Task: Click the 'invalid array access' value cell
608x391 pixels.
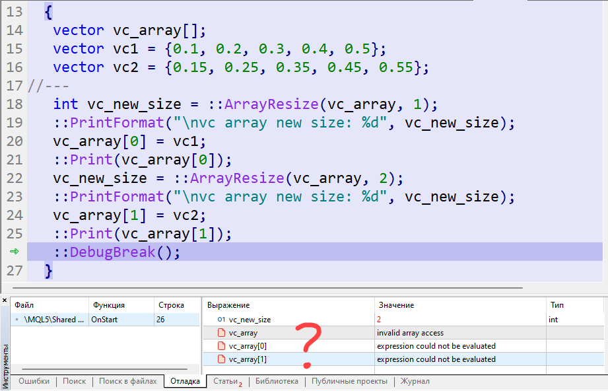Action: click(460, 333)
